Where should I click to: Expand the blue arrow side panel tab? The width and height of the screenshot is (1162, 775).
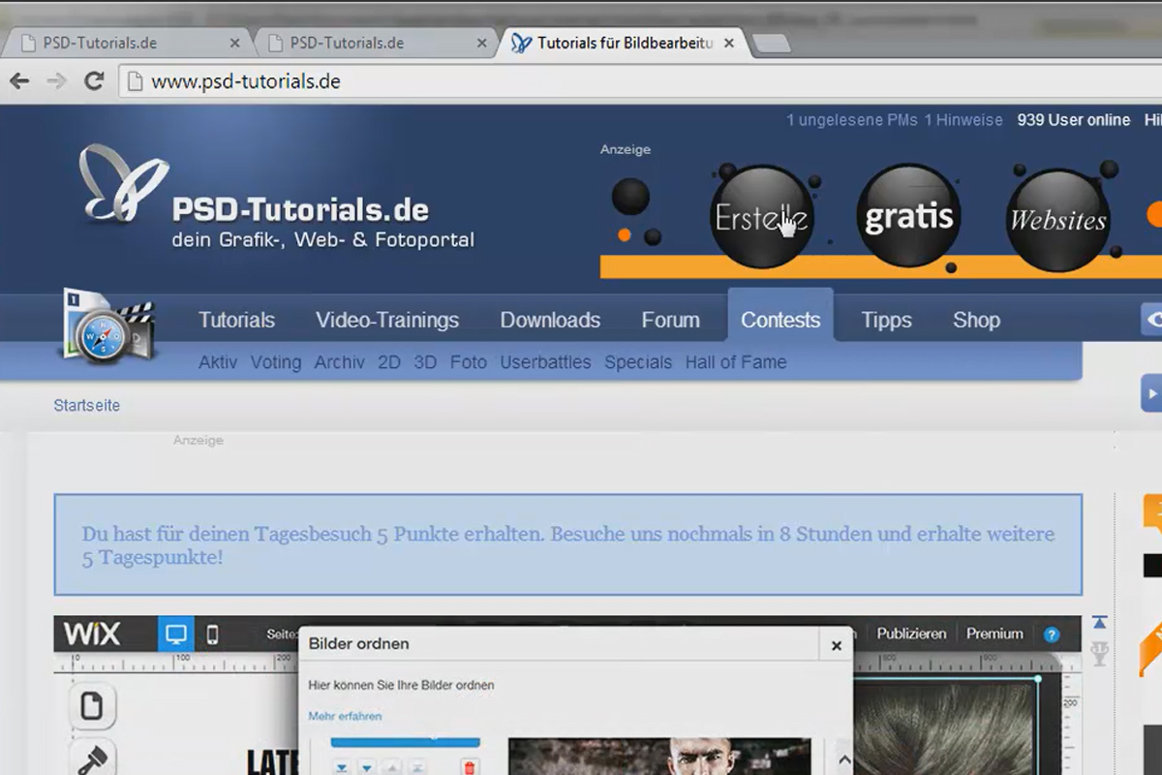point(1151,393)
